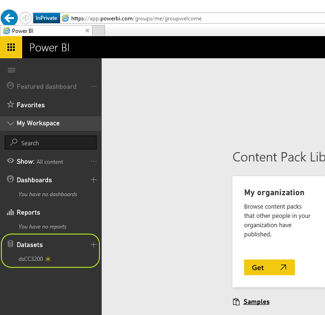Collapse the My Workspace chevron
Viewport: 325px width, 315px height.
coord(10,124)
